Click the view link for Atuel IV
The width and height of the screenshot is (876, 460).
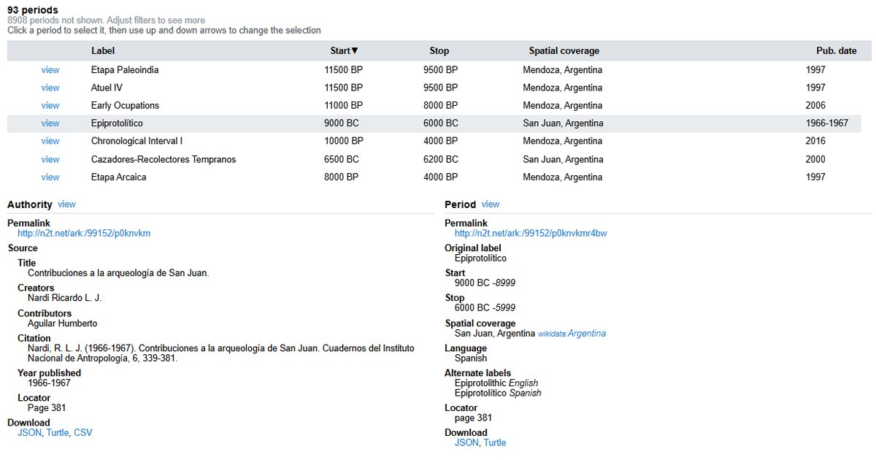click(50, 88)
